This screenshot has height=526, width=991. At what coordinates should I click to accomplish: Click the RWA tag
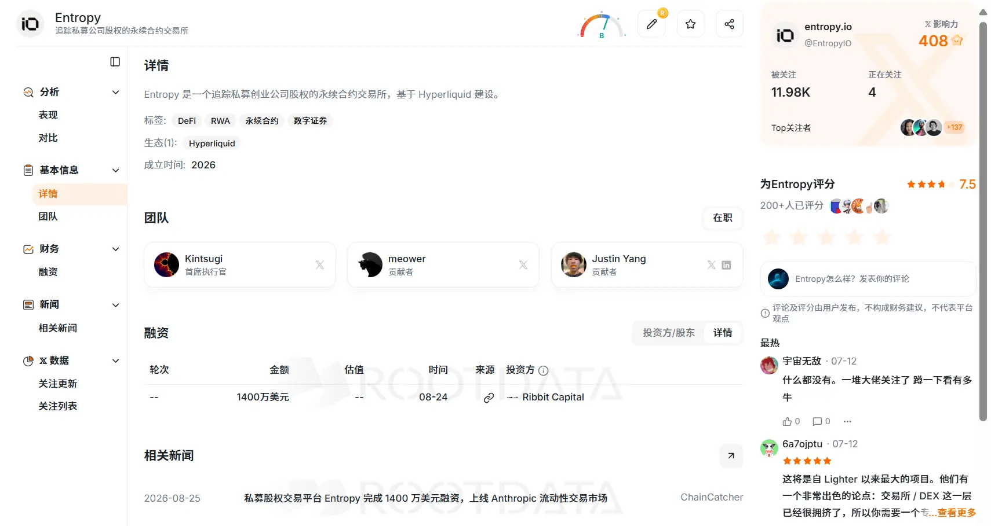pos(220,121)
